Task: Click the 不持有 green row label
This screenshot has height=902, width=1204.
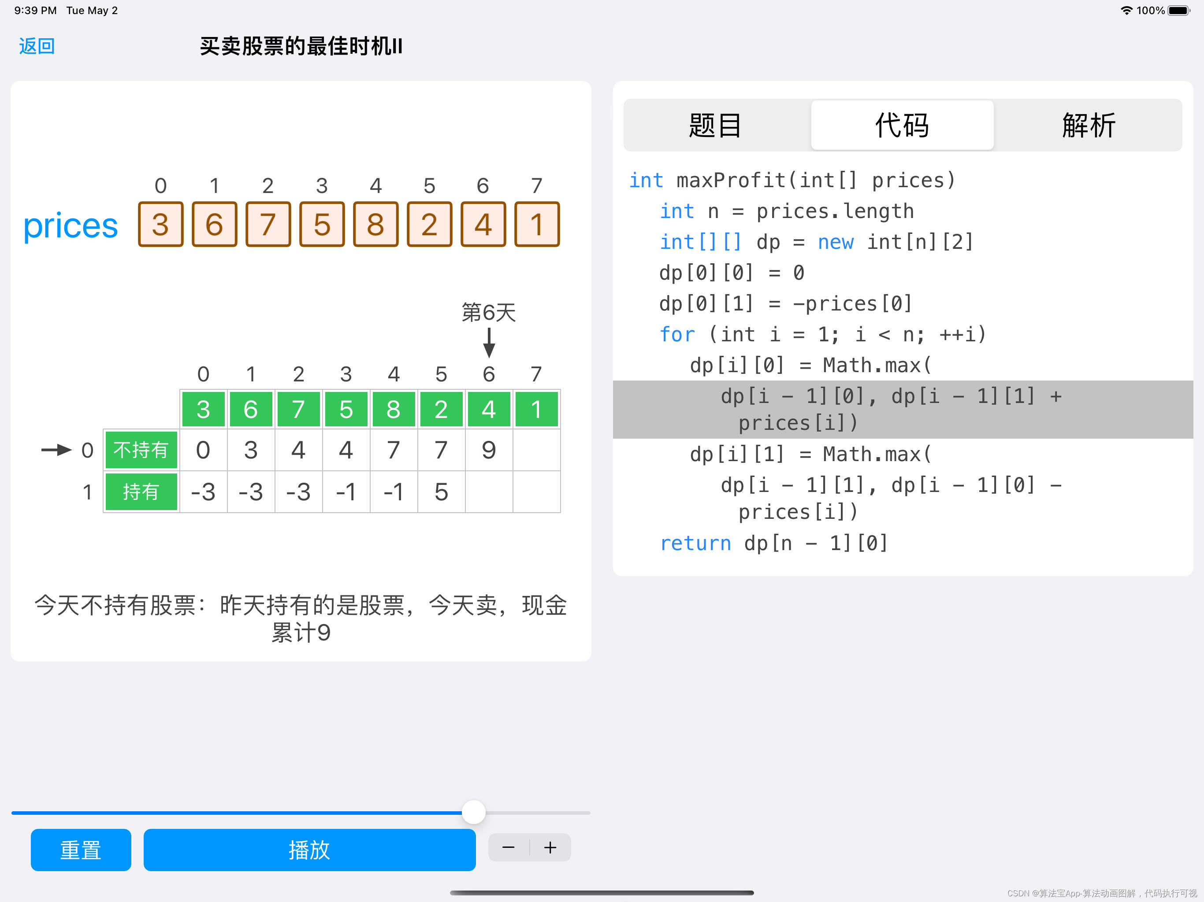Action: (x=141, y=450)
